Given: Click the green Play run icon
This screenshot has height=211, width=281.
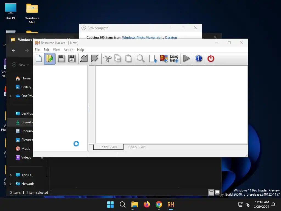Looking at the screenshot, I should [x=186, y=59].
